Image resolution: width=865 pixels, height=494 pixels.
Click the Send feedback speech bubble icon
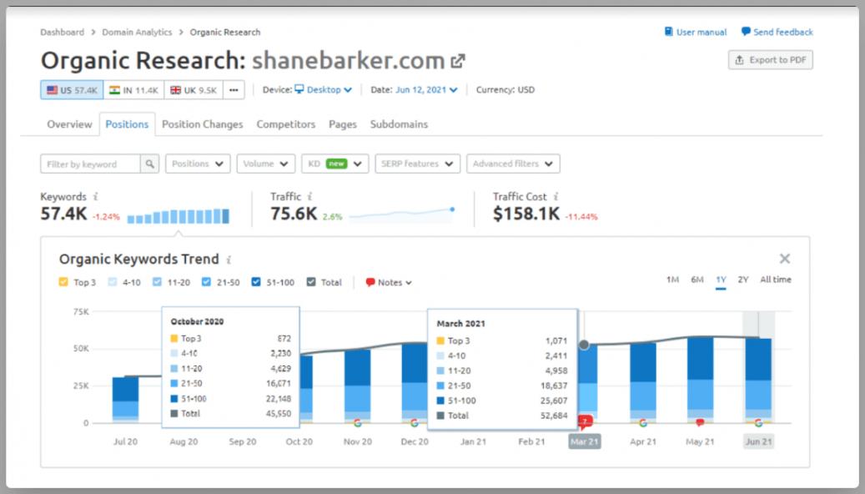[x=746, y=32]
